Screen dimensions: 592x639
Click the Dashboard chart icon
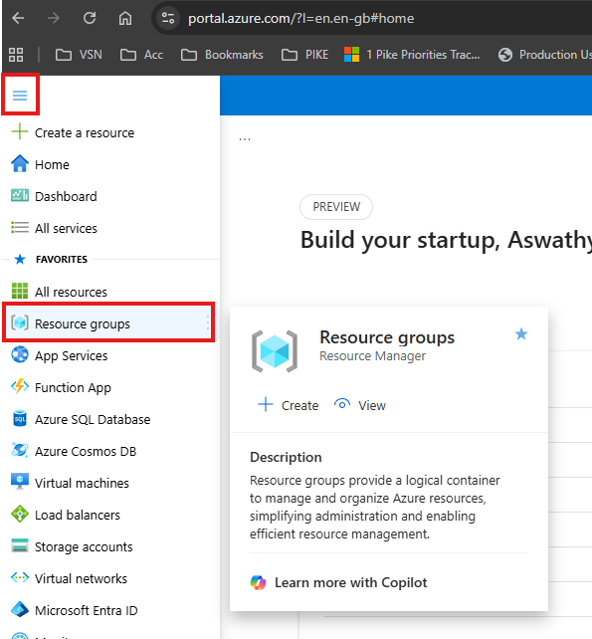pyautogui.click(x=20, y=196)
